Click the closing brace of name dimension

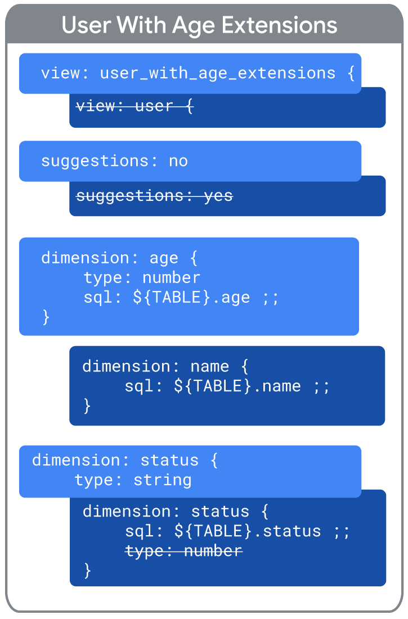tap(87, 406)
